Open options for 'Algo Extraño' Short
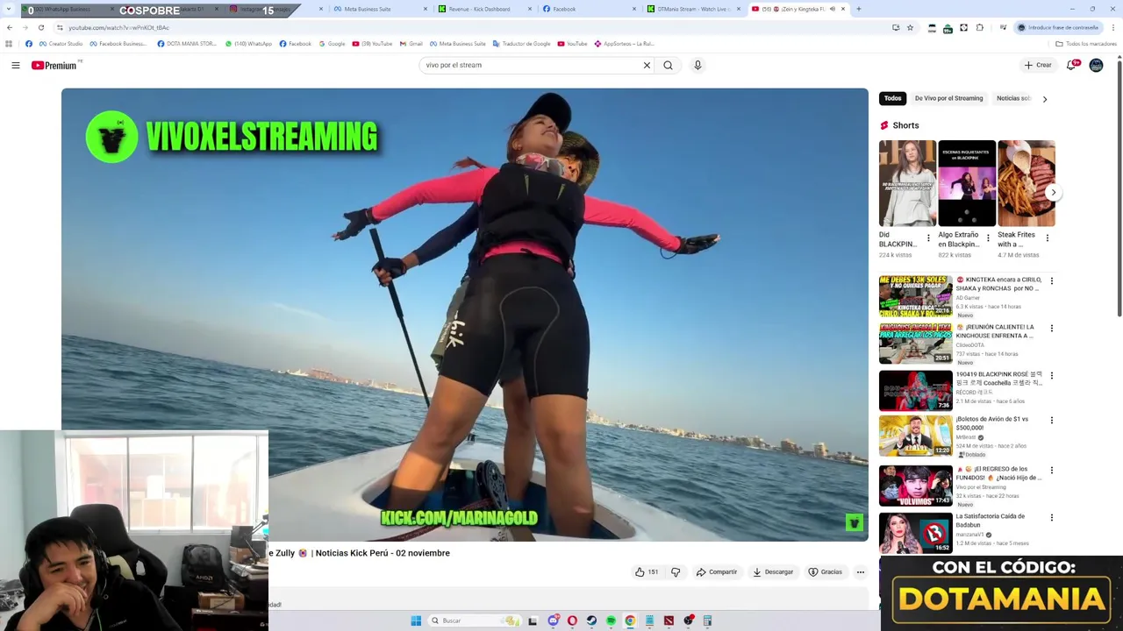Image resolution: width=1123 pixels, height=631 pixels. (988, 238)
